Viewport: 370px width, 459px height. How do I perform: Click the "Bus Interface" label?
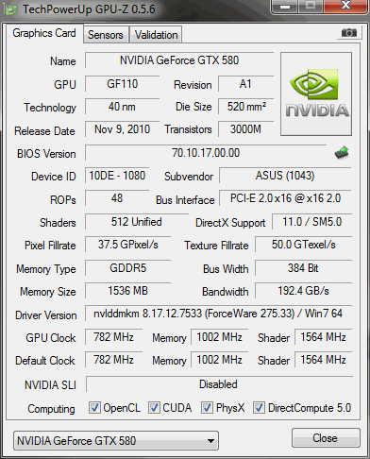tap(185, 200)
